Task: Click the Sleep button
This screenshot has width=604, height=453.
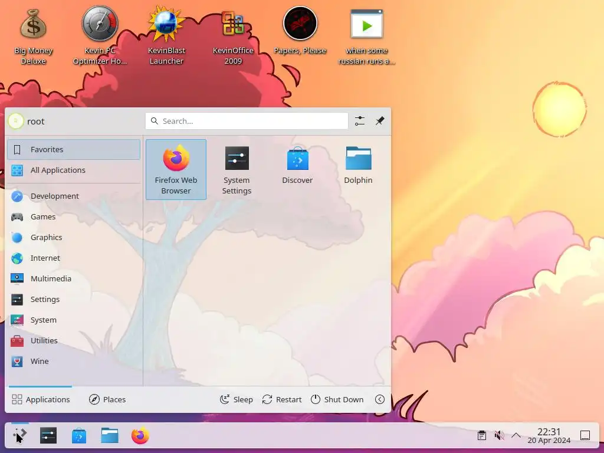Action: coord(236,399)
